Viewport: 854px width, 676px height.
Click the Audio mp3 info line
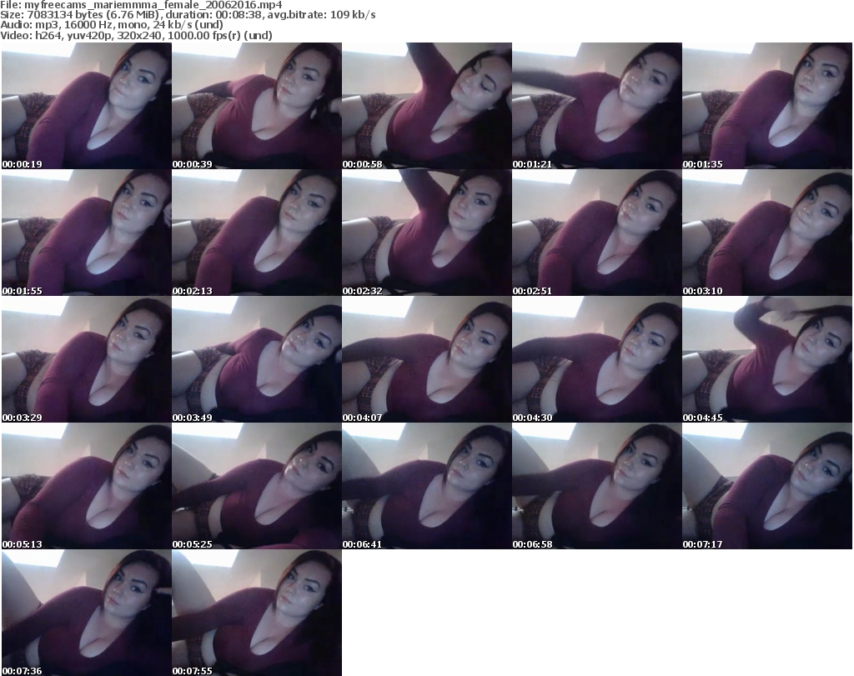(112, 25)
